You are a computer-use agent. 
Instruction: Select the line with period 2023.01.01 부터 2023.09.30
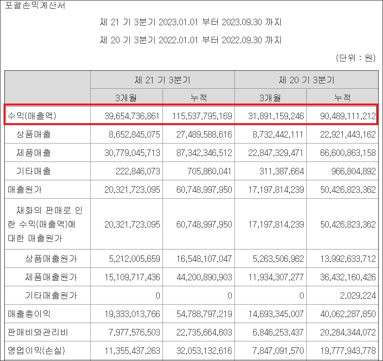click(191, 22)
